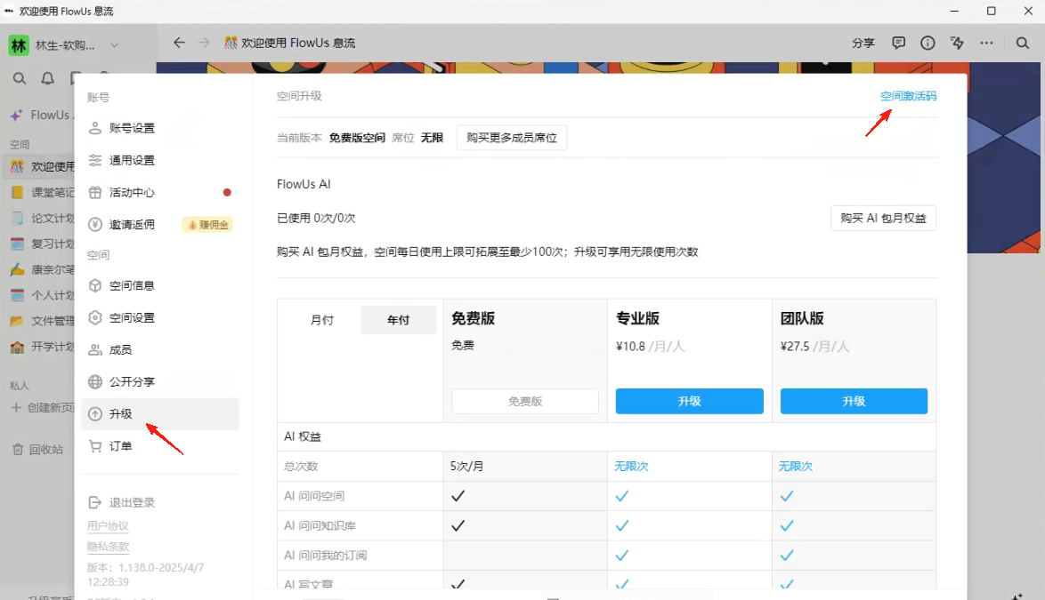Open 复习计划 page in sidebar
This screenshot has width=1045, height=600.
(x=40, y=244)
